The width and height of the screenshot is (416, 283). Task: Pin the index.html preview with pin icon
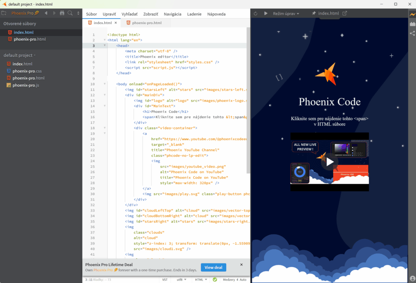314,13
